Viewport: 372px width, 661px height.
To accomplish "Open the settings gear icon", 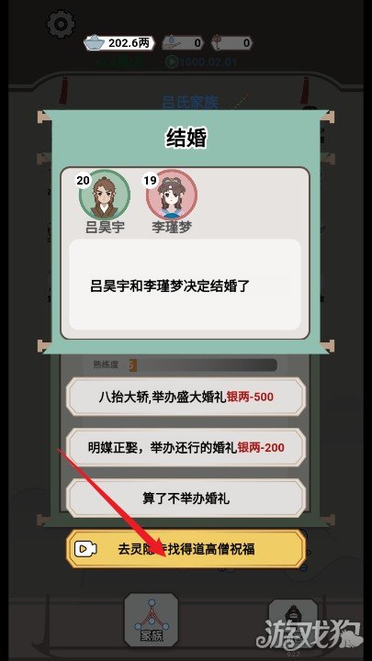I will click(61, 25).
